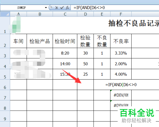Select row 5 header
Viewport: 159px width, 127px height.
[x=5, y=74]
